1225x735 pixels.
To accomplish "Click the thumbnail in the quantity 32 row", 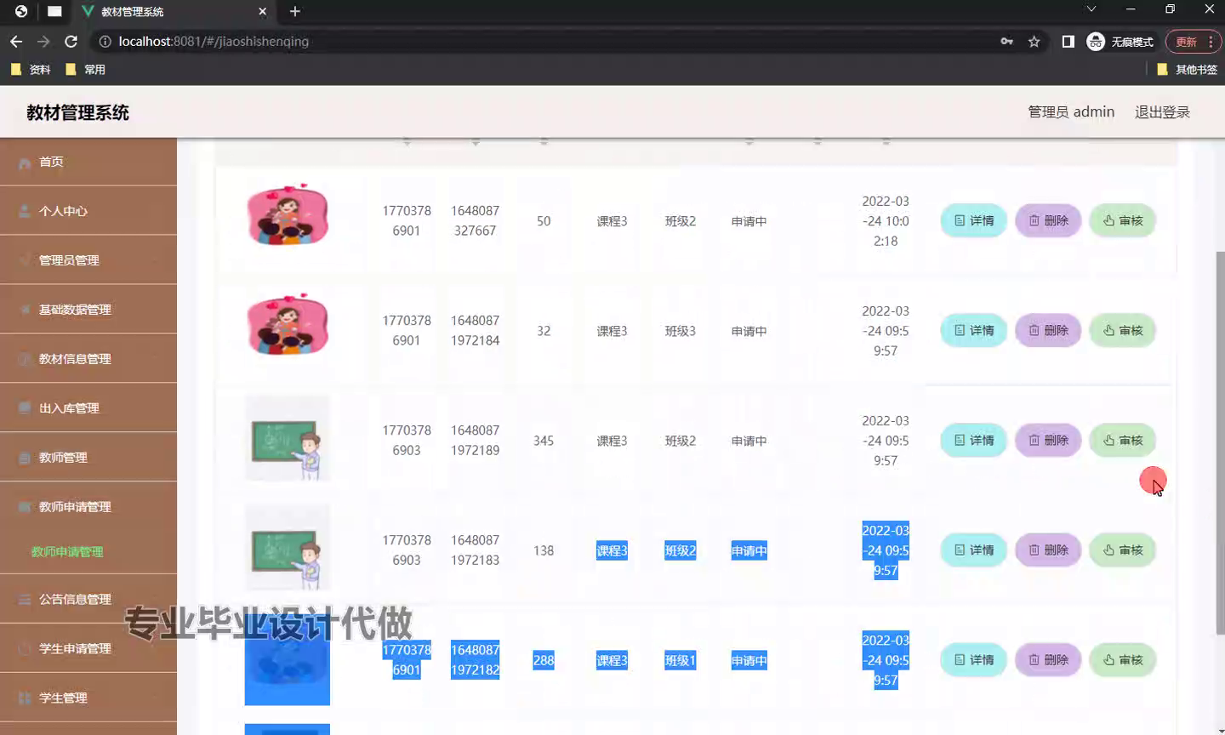I will pos(288,324).
